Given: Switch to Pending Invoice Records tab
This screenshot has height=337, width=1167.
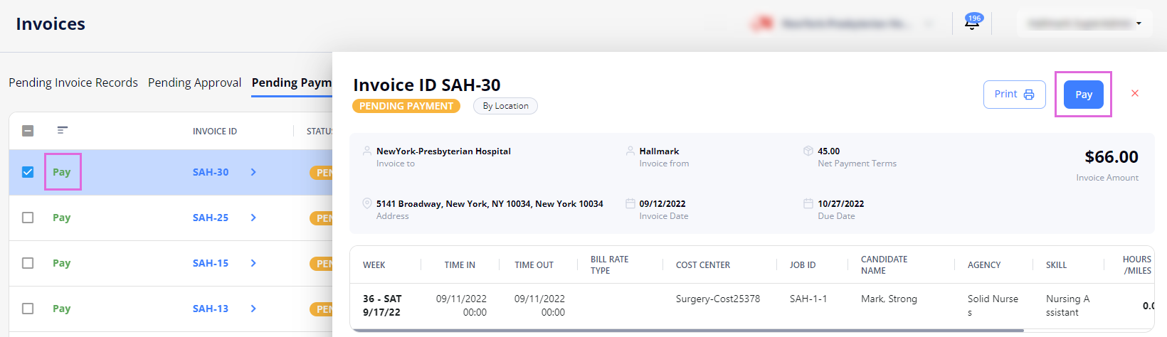Looking at the screenshot, I should 73,82.
